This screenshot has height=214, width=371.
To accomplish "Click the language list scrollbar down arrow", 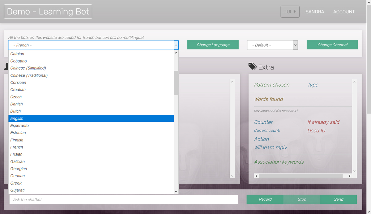I will coord(176,191).
